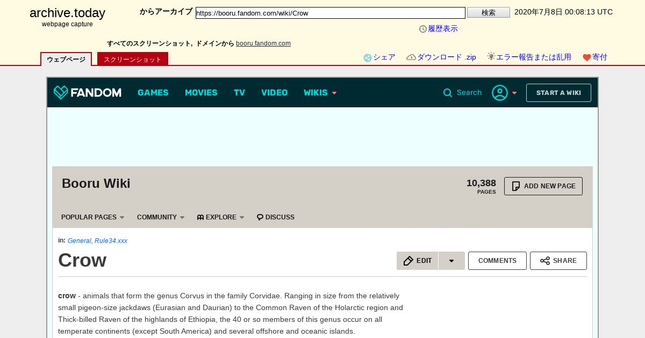Click the history clock icon
645x338 pixels.
coord(423,29)
